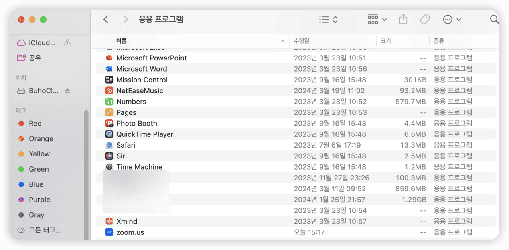Select the Numbers app icon

click(x=109, y=102)
